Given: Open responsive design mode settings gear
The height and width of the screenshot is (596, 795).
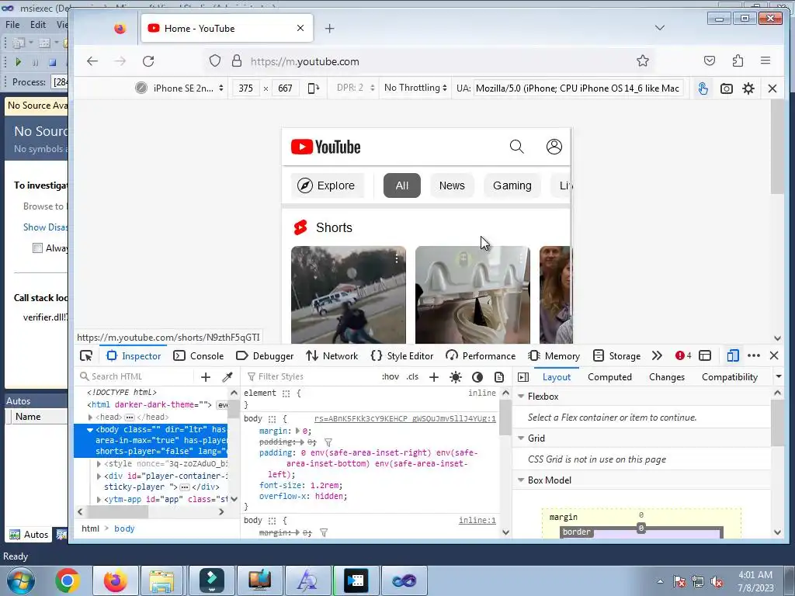Looking at the screenshot, I should tap(748, 88).
